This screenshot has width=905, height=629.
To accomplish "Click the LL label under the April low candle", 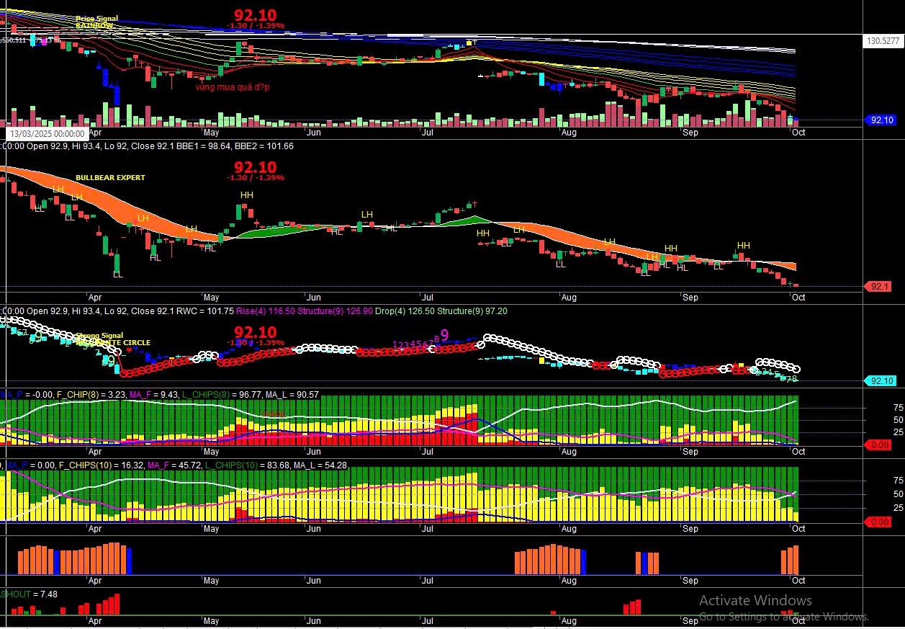I will click(118, 275).
